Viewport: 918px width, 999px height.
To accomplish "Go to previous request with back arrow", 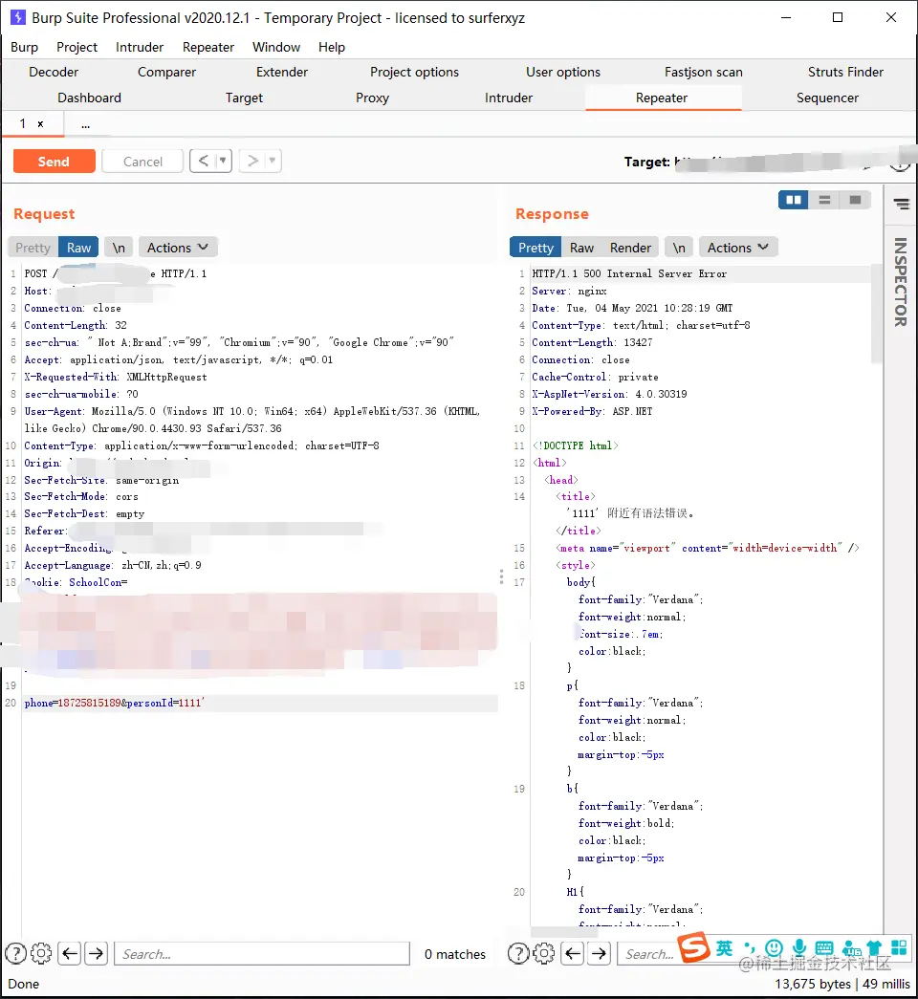I will coord(204,161).
